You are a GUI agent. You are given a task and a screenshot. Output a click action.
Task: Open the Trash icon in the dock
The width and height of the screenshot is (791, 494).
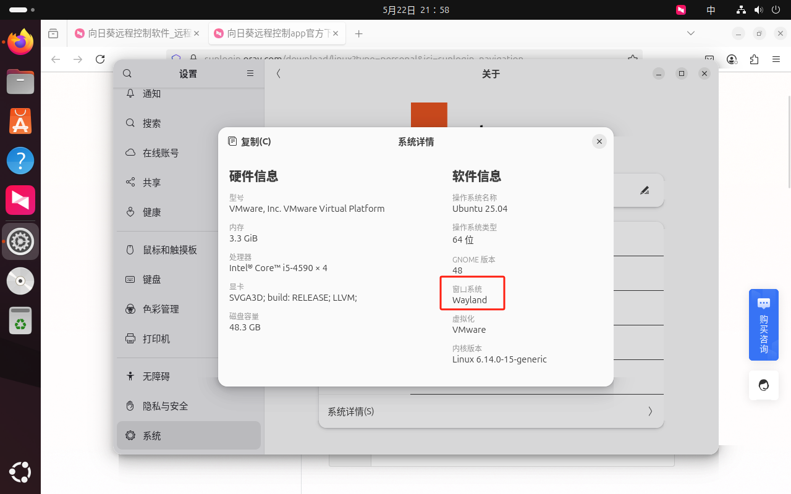coord(20,320)
